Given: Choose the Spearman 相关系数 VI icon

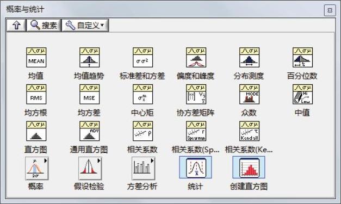Looking at the screenshot, I should pos(196,131).
